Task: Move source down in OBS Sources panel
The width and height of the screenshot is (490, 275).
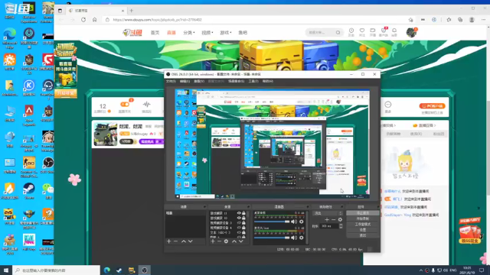Action: [x=240, y=241]
